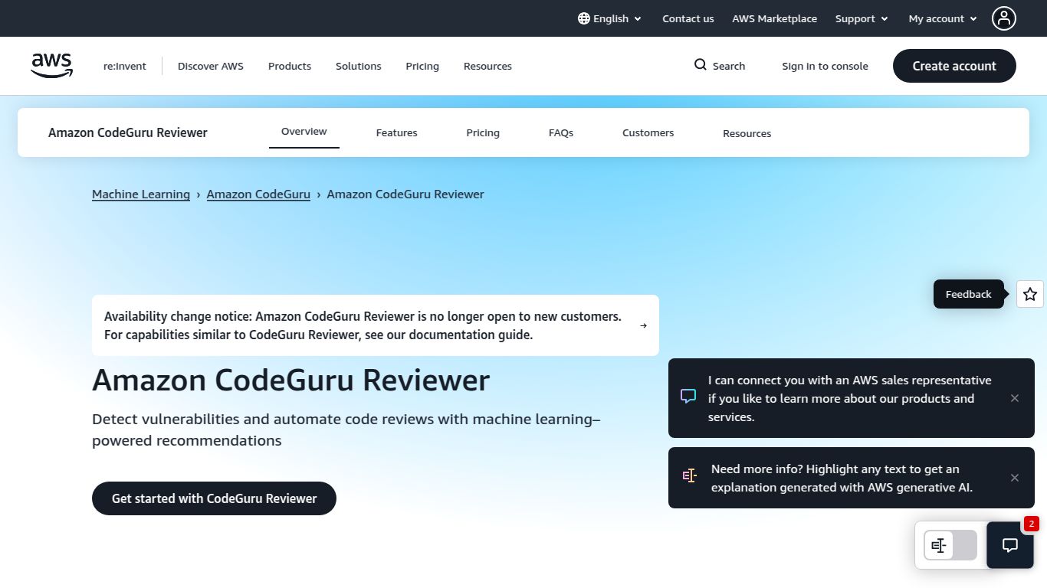Click the speech bubble icon in sales message

point(688,396)
